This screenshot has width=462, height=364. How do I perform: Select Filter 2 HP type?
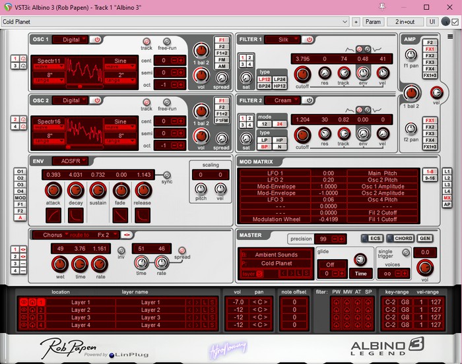(x=279, y=140)
